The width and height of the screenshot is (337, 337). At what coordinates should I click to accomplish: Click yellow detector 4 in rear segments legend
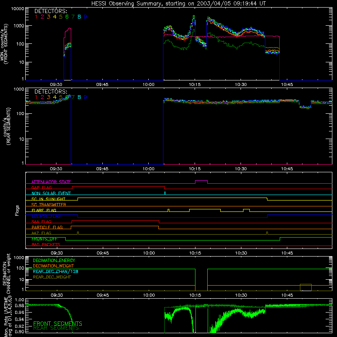point(55,97)
